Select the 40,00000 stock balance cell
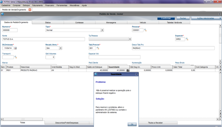 (97, 70)
